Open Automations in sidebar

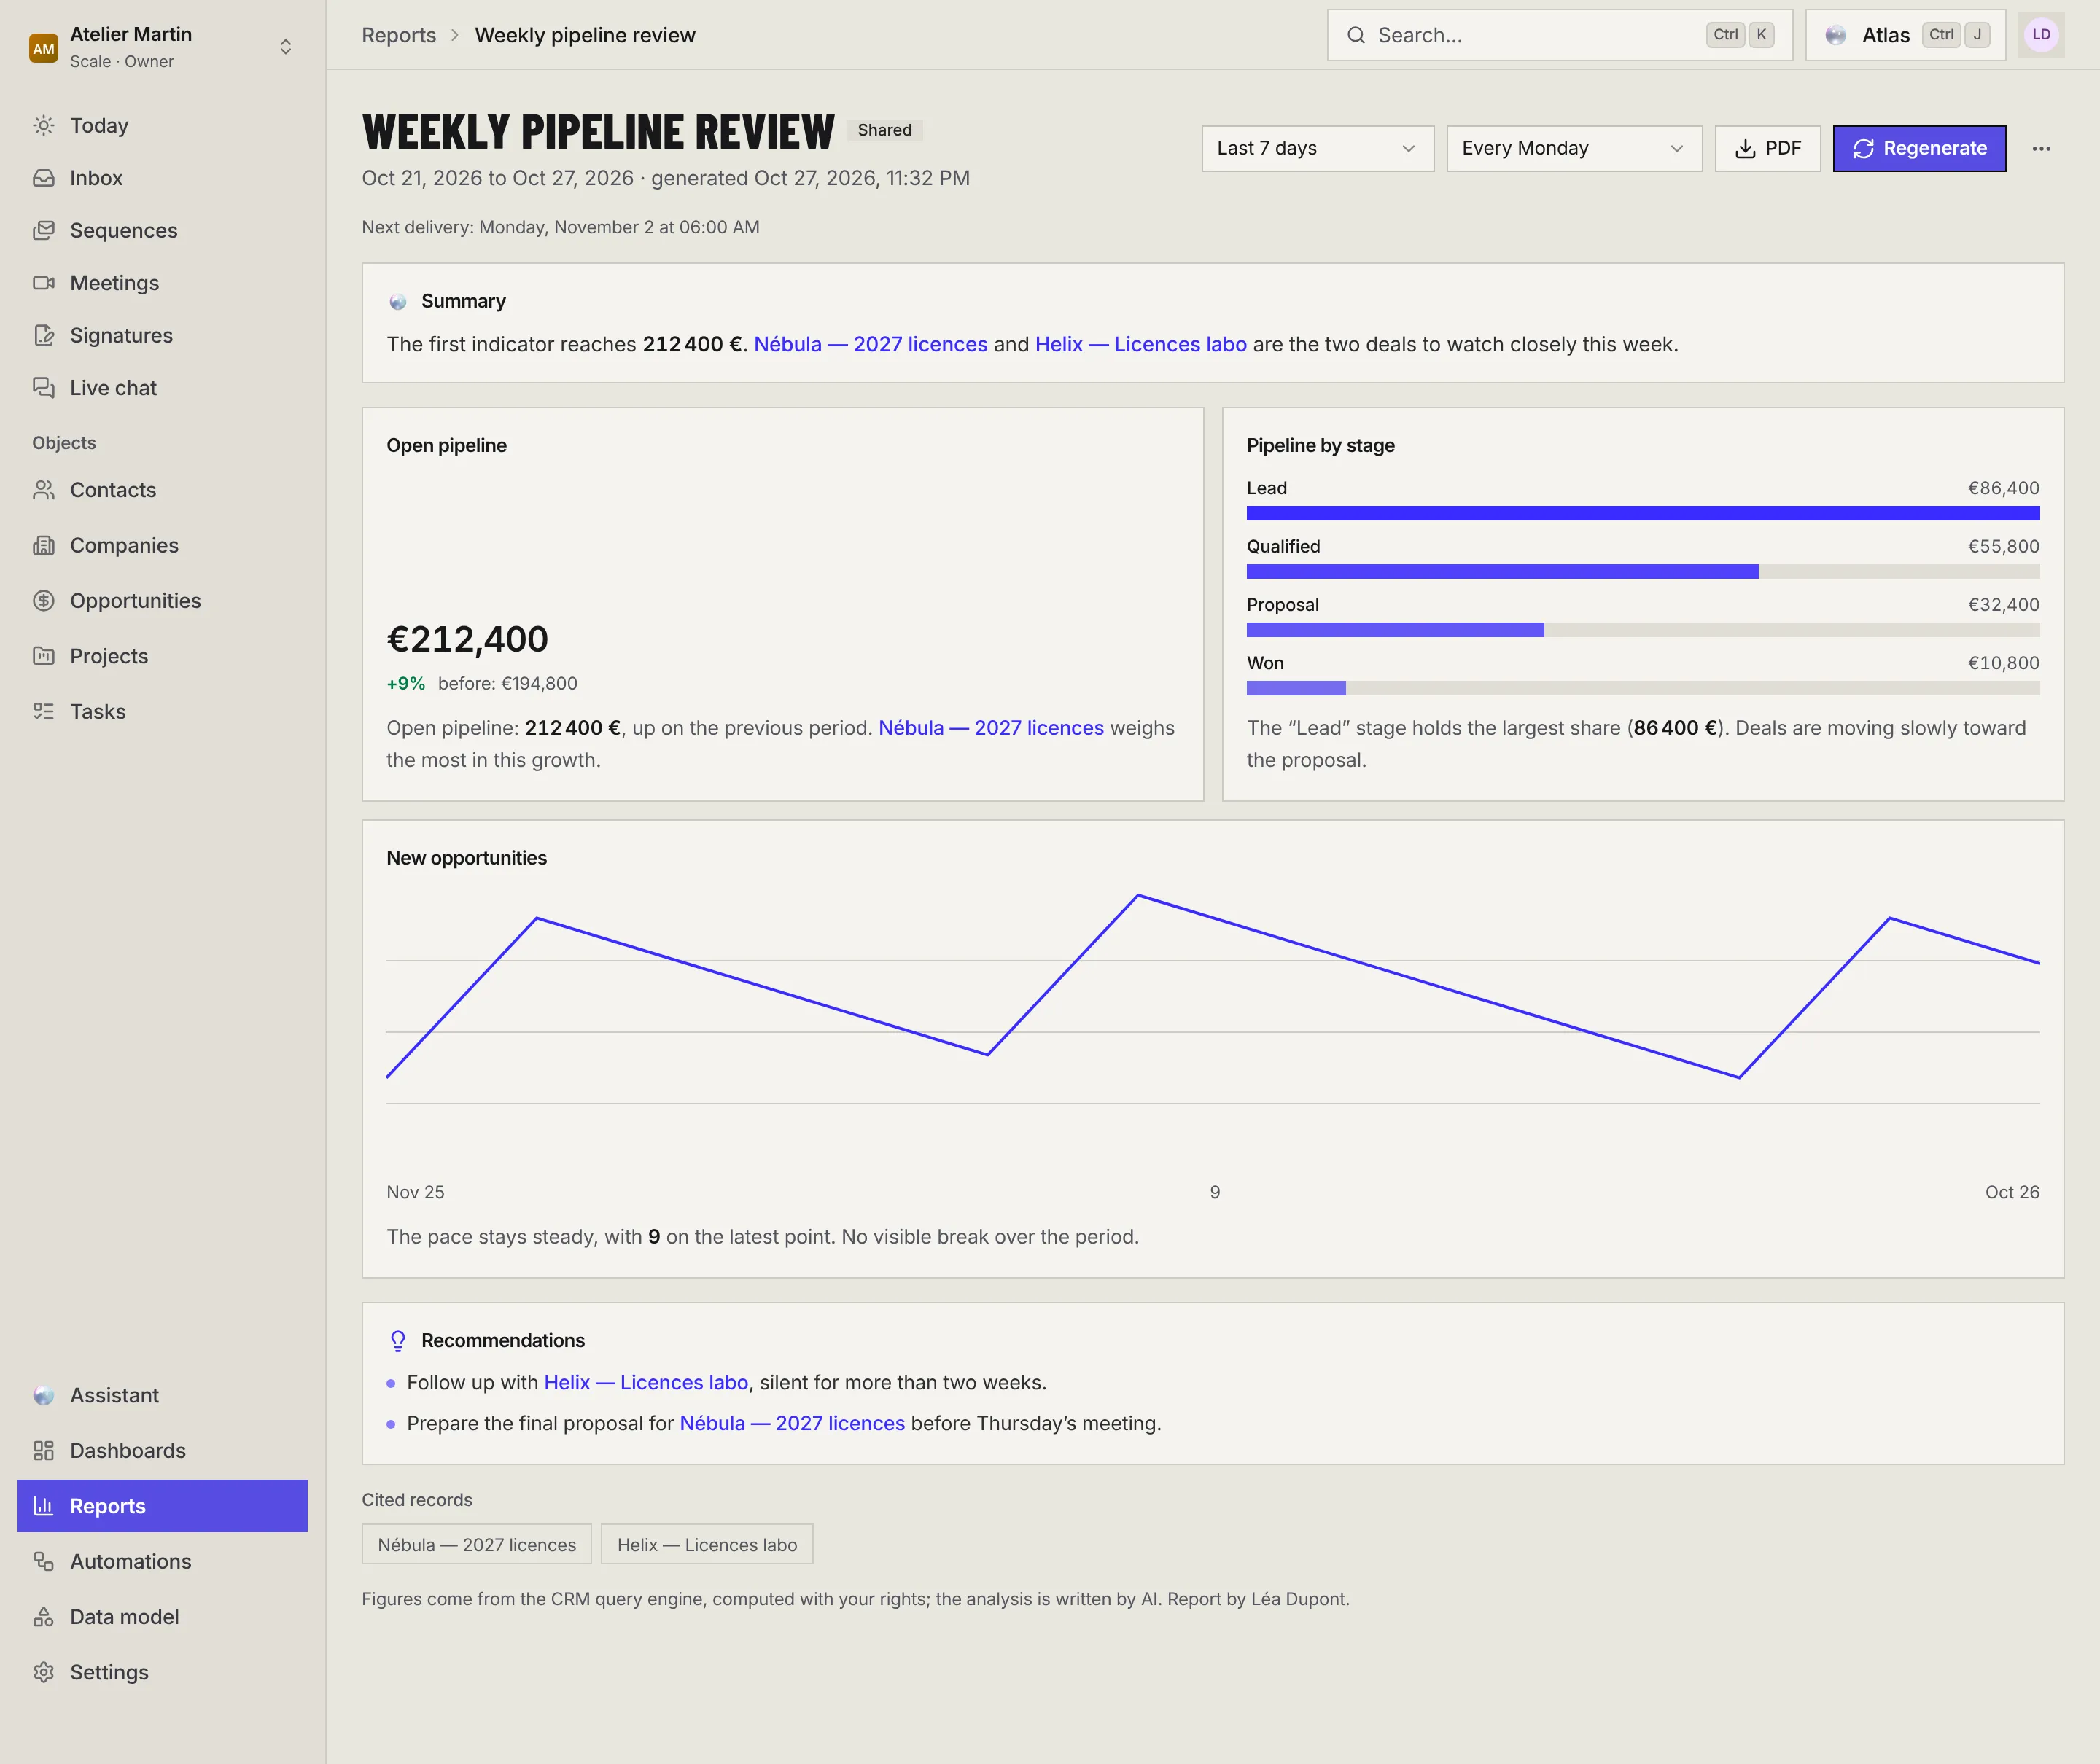(162, 1561)
